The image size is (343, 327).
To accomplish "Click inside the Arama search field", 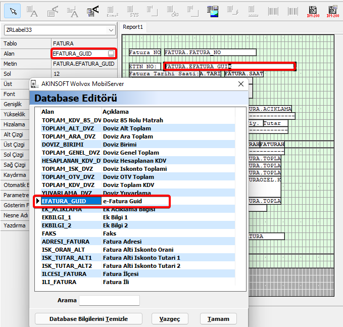I will pos(110,300).
